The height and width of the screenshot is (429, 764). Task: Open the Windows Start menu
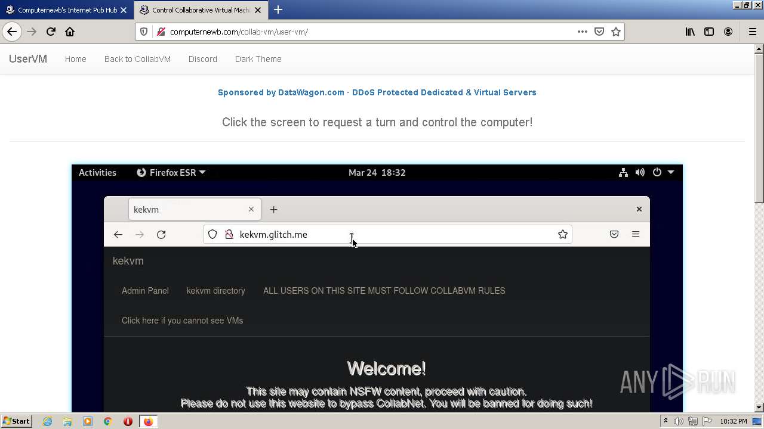coord(16,421)
